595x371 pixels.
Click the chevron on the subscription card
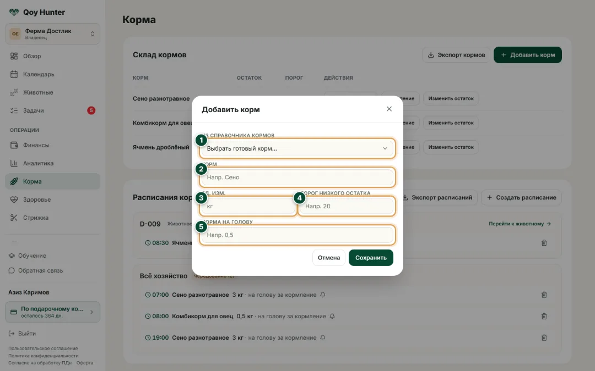tap(91, 312)
